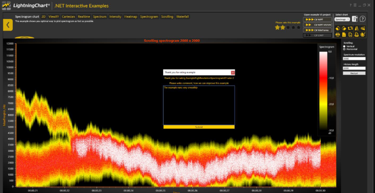Screen dimensions: 375x193
Task: Open the help speech bubble icon
Action: (363, 19)
